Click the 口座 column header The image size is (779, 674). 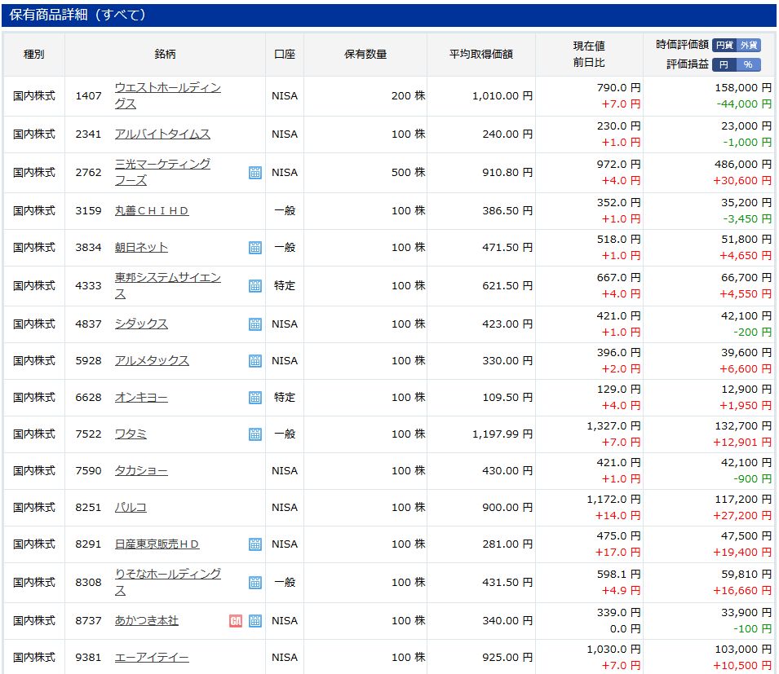click(285, 54)
